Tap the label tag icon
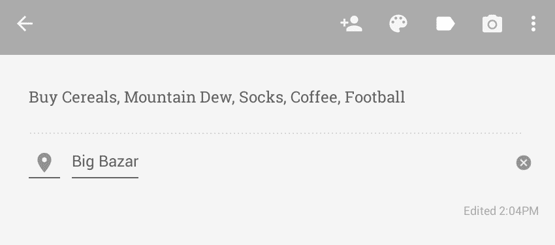555x245 pixels. coord(445,24)
